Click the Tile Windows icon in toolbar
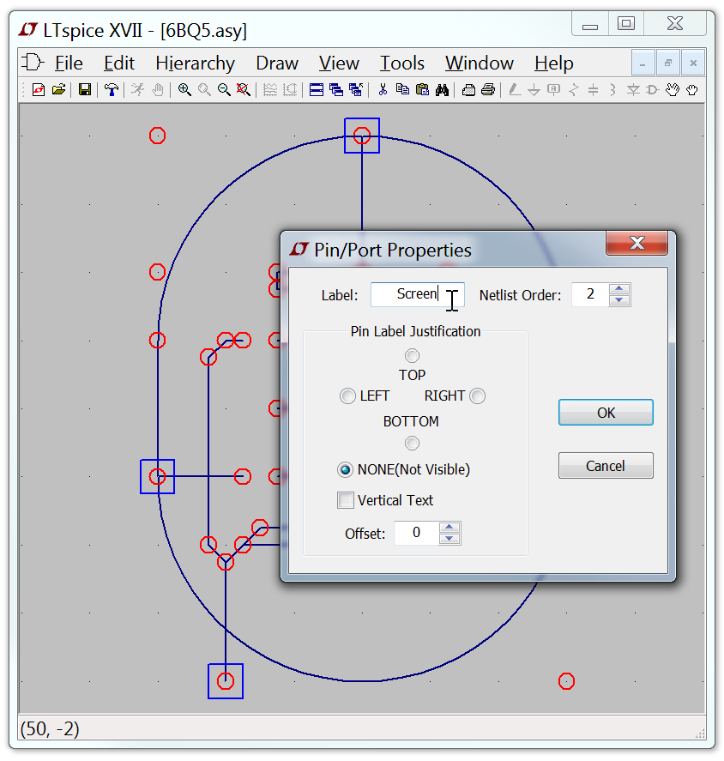 pyautogui.click(x=317, y=89)
